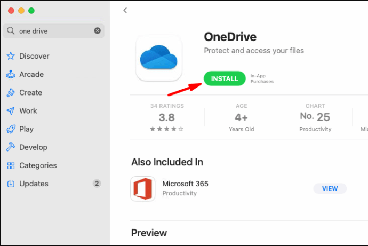Image resolution: width=368 pixels, height=246 pixels.
Task: Clear the search field text
Action: pos(98,31)
